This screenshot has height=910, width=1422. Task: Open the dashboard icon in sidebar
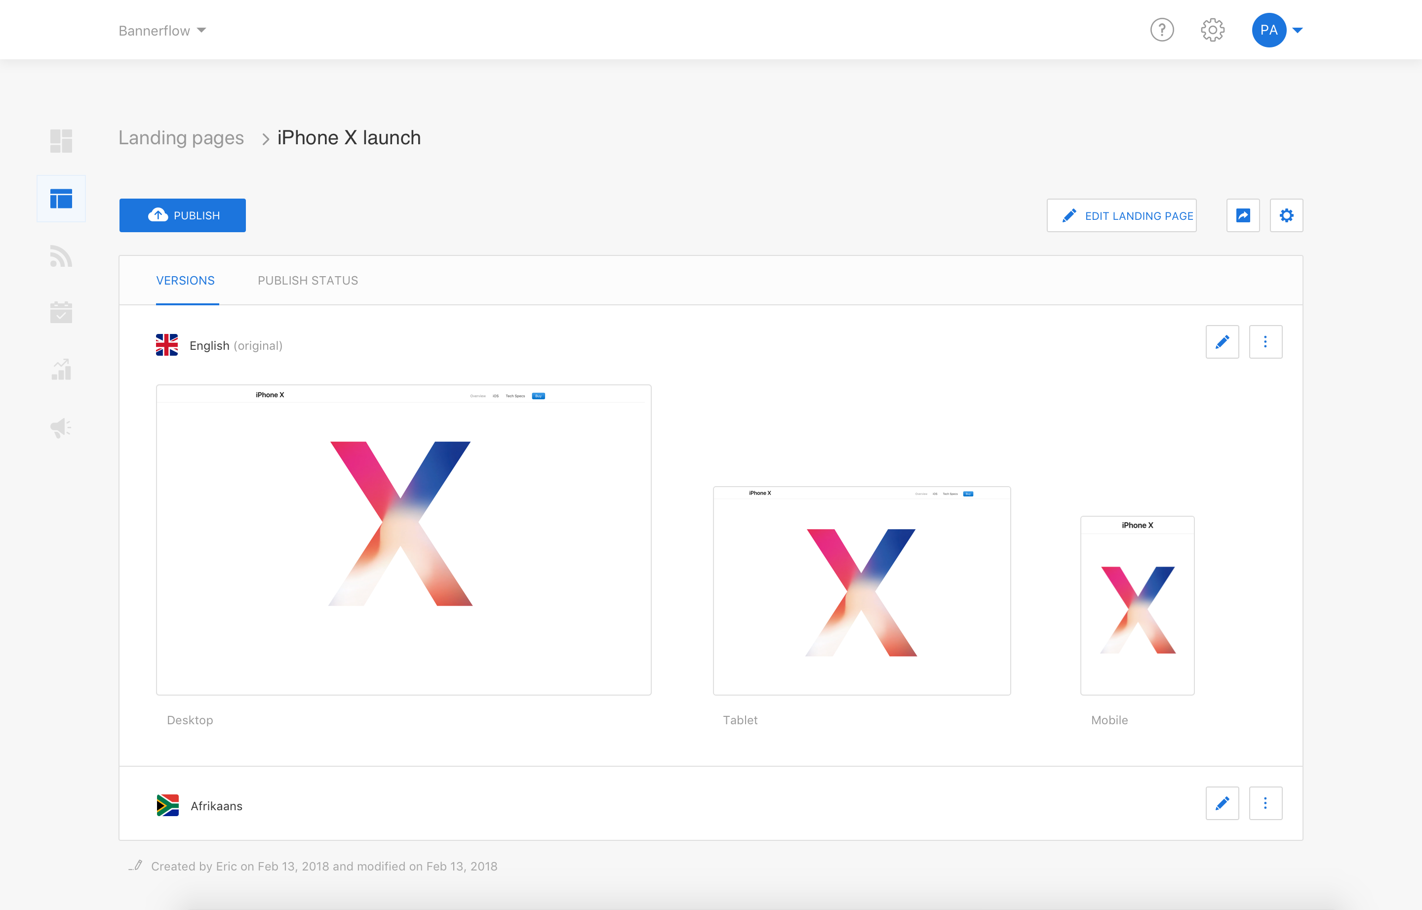[x=61, y=141]
